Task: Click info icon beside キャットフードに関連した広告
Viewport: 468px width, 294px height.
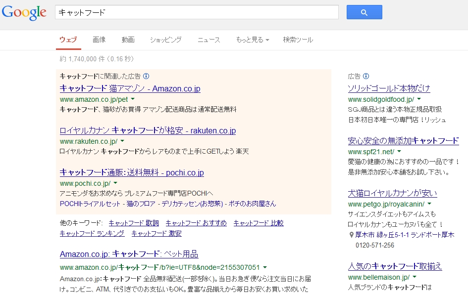Action: pos(146,76)
